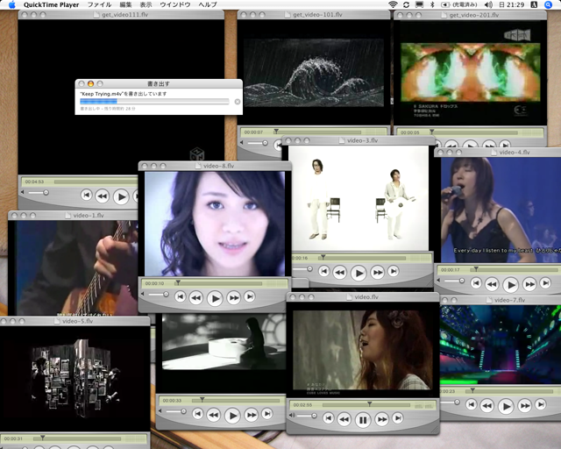Open the Apple menu
Image resolution: width=561 pixels, height=449 pixels.
tap(11, 4)
